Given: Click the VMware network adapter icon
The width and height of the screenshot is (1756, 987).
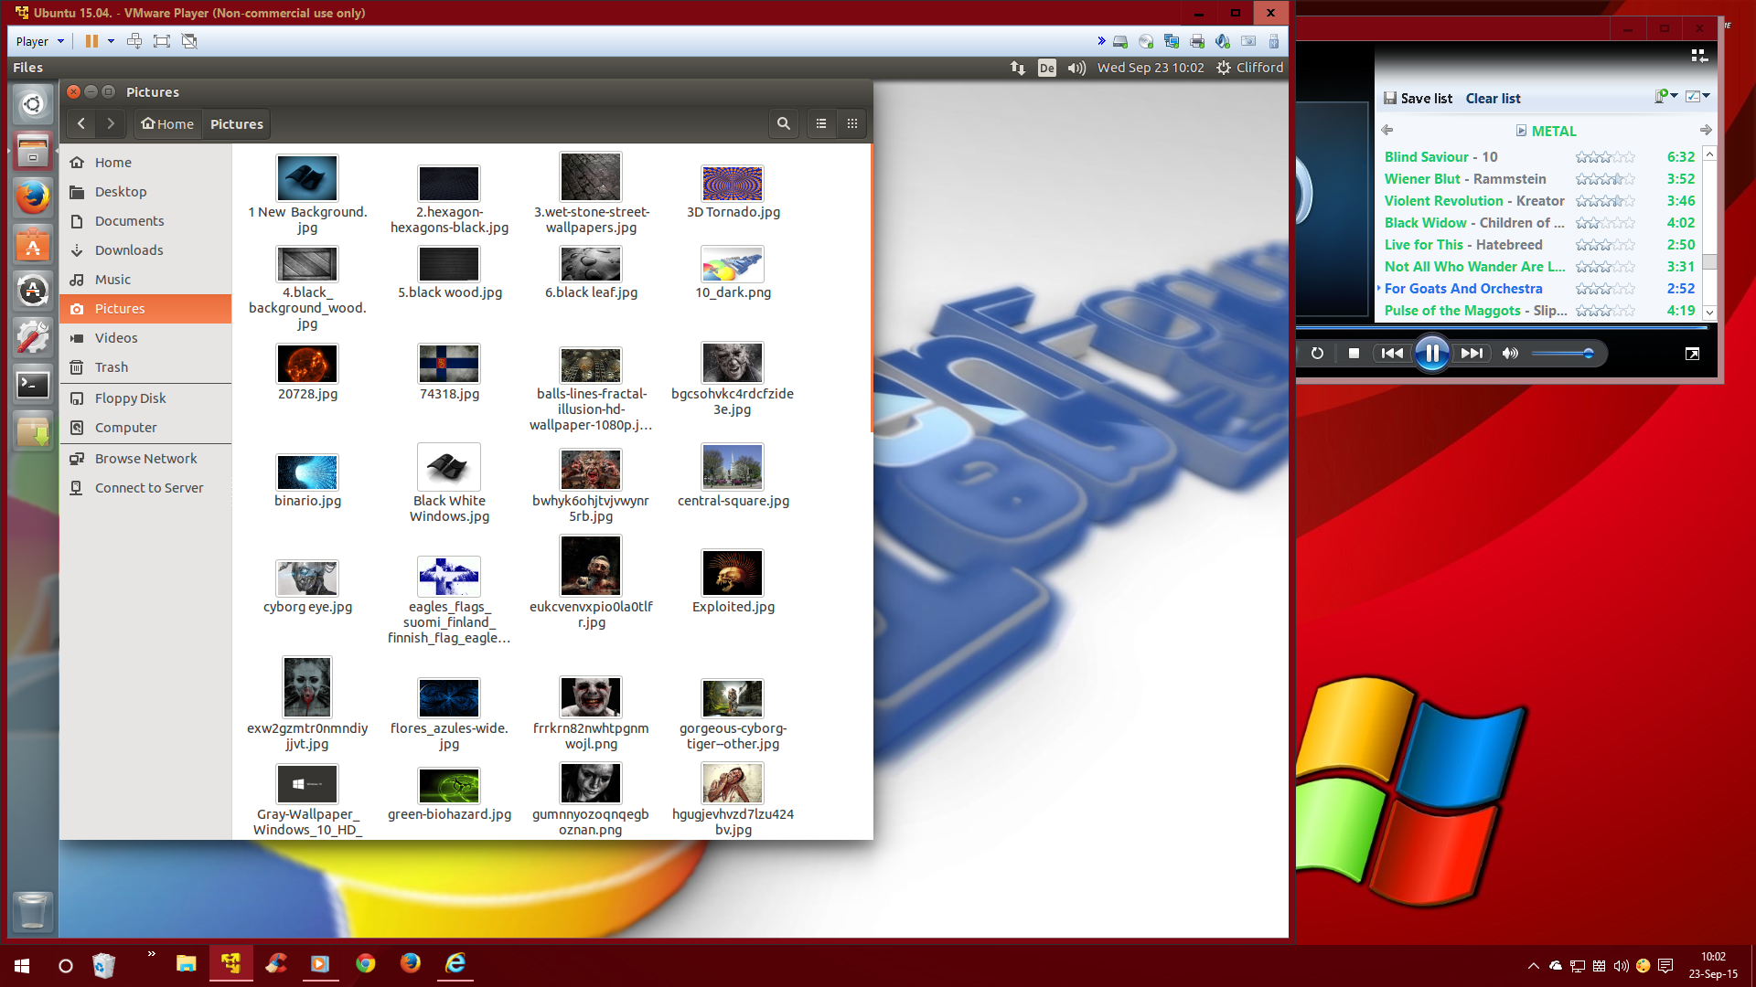Looking at the screenshot, I should [1172, 41].
